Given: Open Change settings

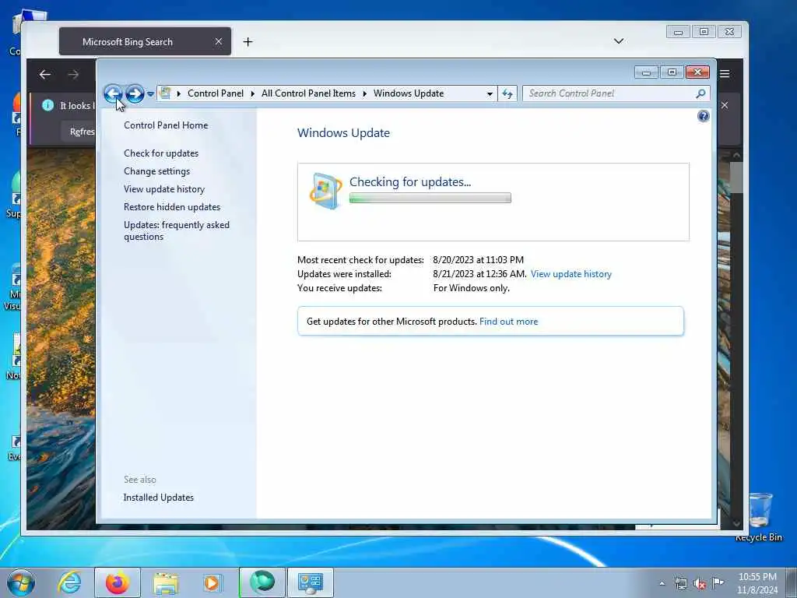Looking at the screenshot, I should pos(156,171).
